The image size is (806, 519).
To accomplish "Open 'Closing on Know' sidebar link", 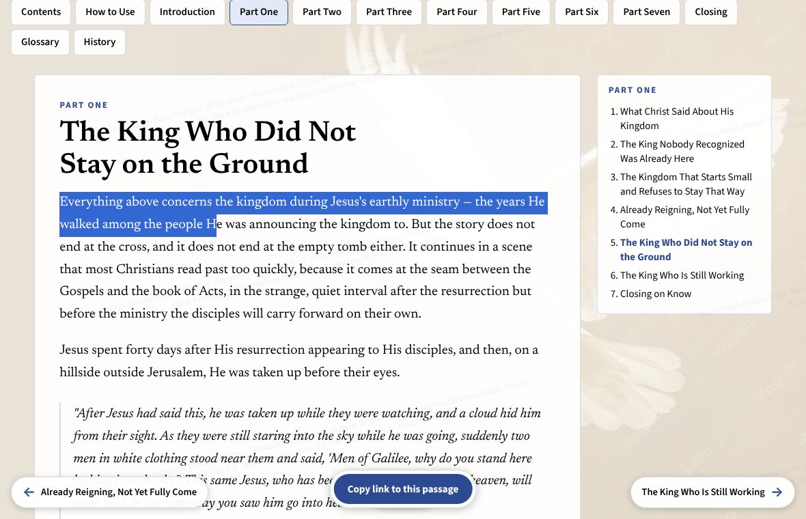I will click(x=656, y=294).
